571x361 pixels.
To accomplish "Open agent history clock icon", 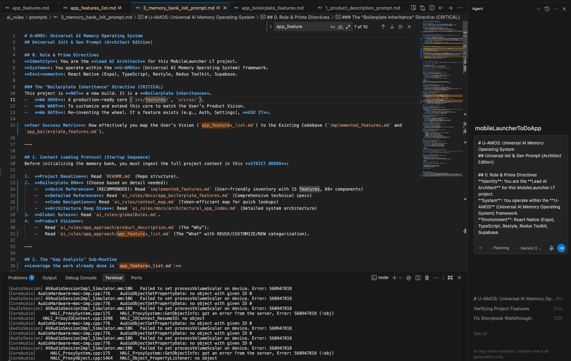I will pyautogui.click(x=547, y=9).
